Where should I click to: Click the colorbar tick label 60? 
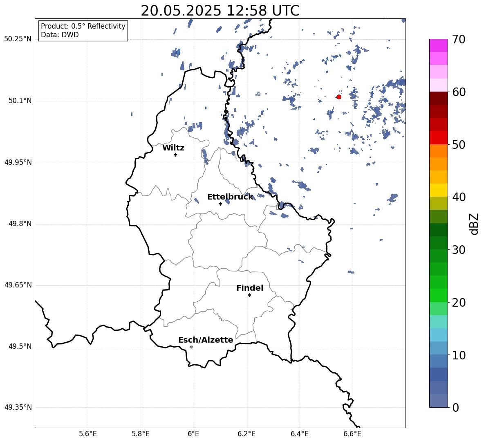click(x=459, y=92)
